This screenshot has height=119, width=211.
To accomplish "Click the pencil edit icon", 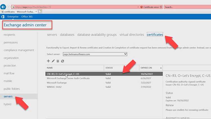I will tap(53, 61).
